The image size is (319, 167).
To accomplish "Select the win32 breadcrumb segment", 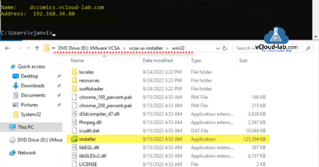I will (178, 48).
